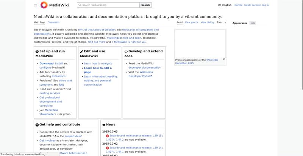Click the red alert icon for release 1.39.15
The height and width of the screenshot is (156, 303).
(108, 136)
